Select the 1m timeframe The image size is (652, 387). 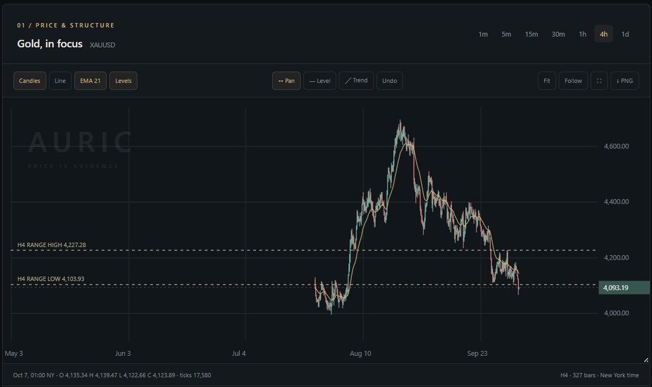tap(483, 34)
